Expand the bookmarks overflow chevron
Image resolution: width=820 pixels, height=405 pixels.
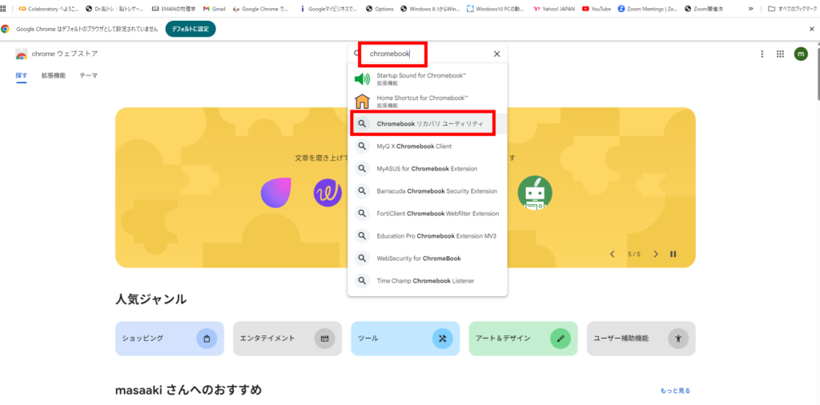click(750, 9)
